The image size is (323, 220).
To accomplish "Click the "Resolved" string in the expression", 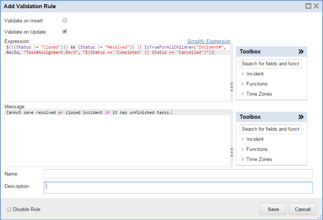I will 117,47.
